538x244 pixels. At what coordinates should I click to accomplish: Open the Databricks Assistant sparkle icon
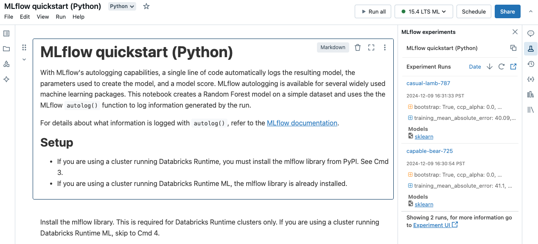[6, 79]
